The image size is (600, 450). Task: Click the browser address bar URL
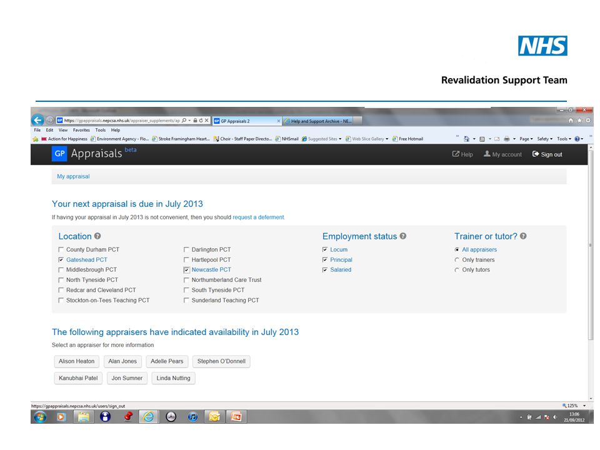tap(122, 121)
